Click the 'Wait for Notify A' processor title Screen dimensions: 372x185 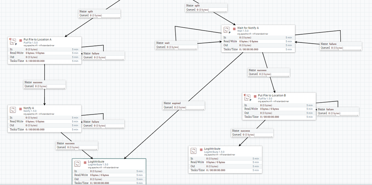(248, 28)
